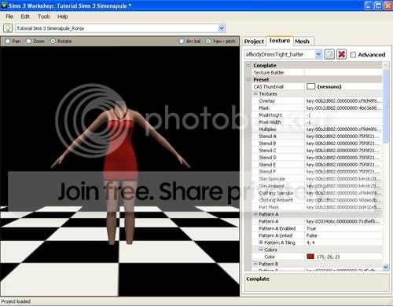
Task: Select the MaskHeight row
Action: 318,115
